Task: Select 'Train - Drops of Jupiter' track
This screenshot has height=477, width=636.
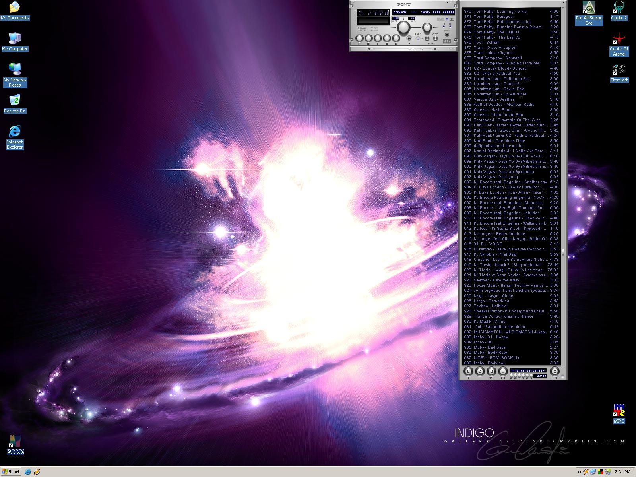Action: tap(511, 48)
